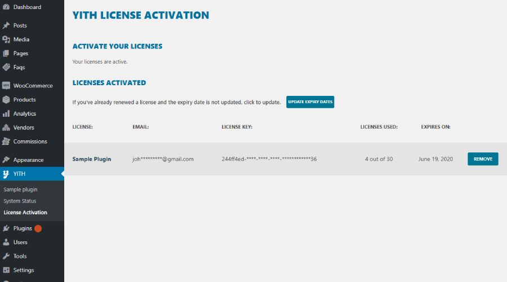
Task: Click 'Your licenses are active.' text
Action: point(100,61)
